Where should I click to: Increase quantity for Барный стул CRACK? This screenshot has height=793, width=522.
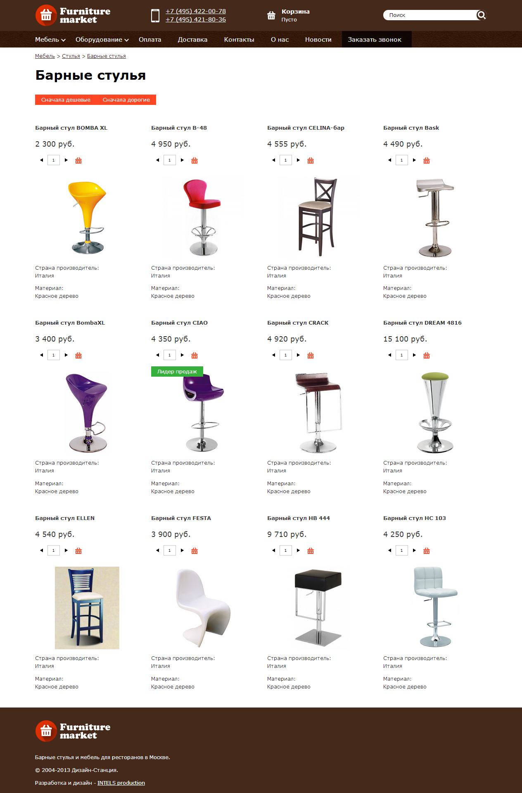pos(298,355)
